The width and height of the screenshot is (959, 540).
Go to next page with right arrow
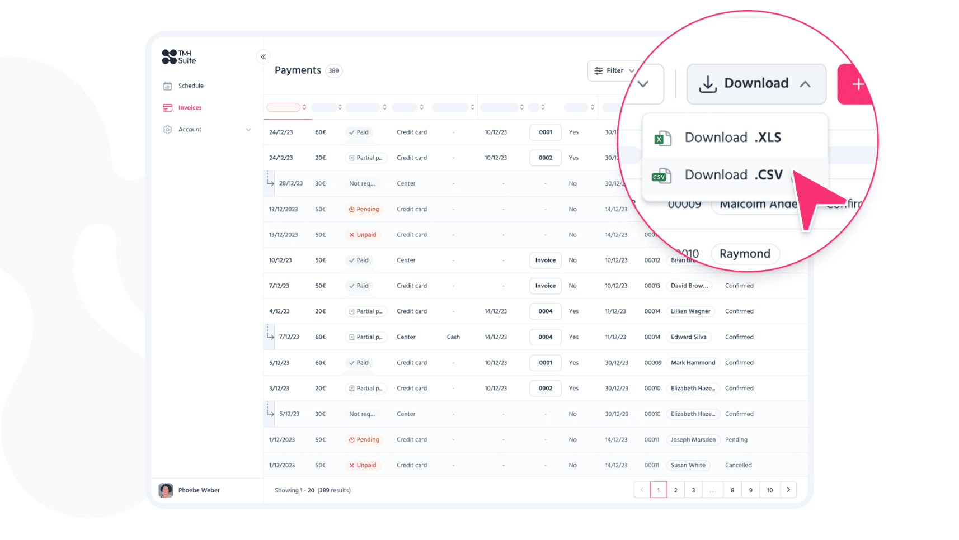(x=789, y=490)
